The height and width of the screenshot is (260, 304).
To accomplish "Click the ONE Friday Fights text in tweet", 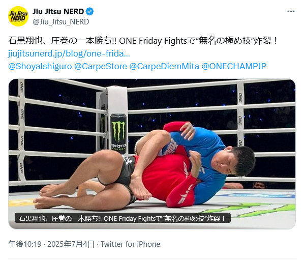I will tap(153, 41).
